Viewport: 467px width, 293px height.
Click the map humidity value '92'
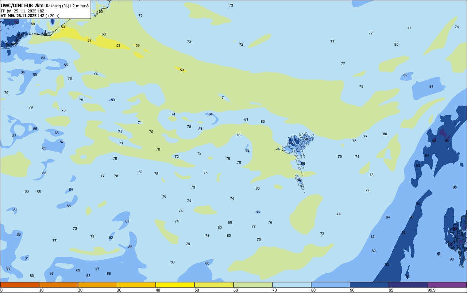[x=387, y=265]
